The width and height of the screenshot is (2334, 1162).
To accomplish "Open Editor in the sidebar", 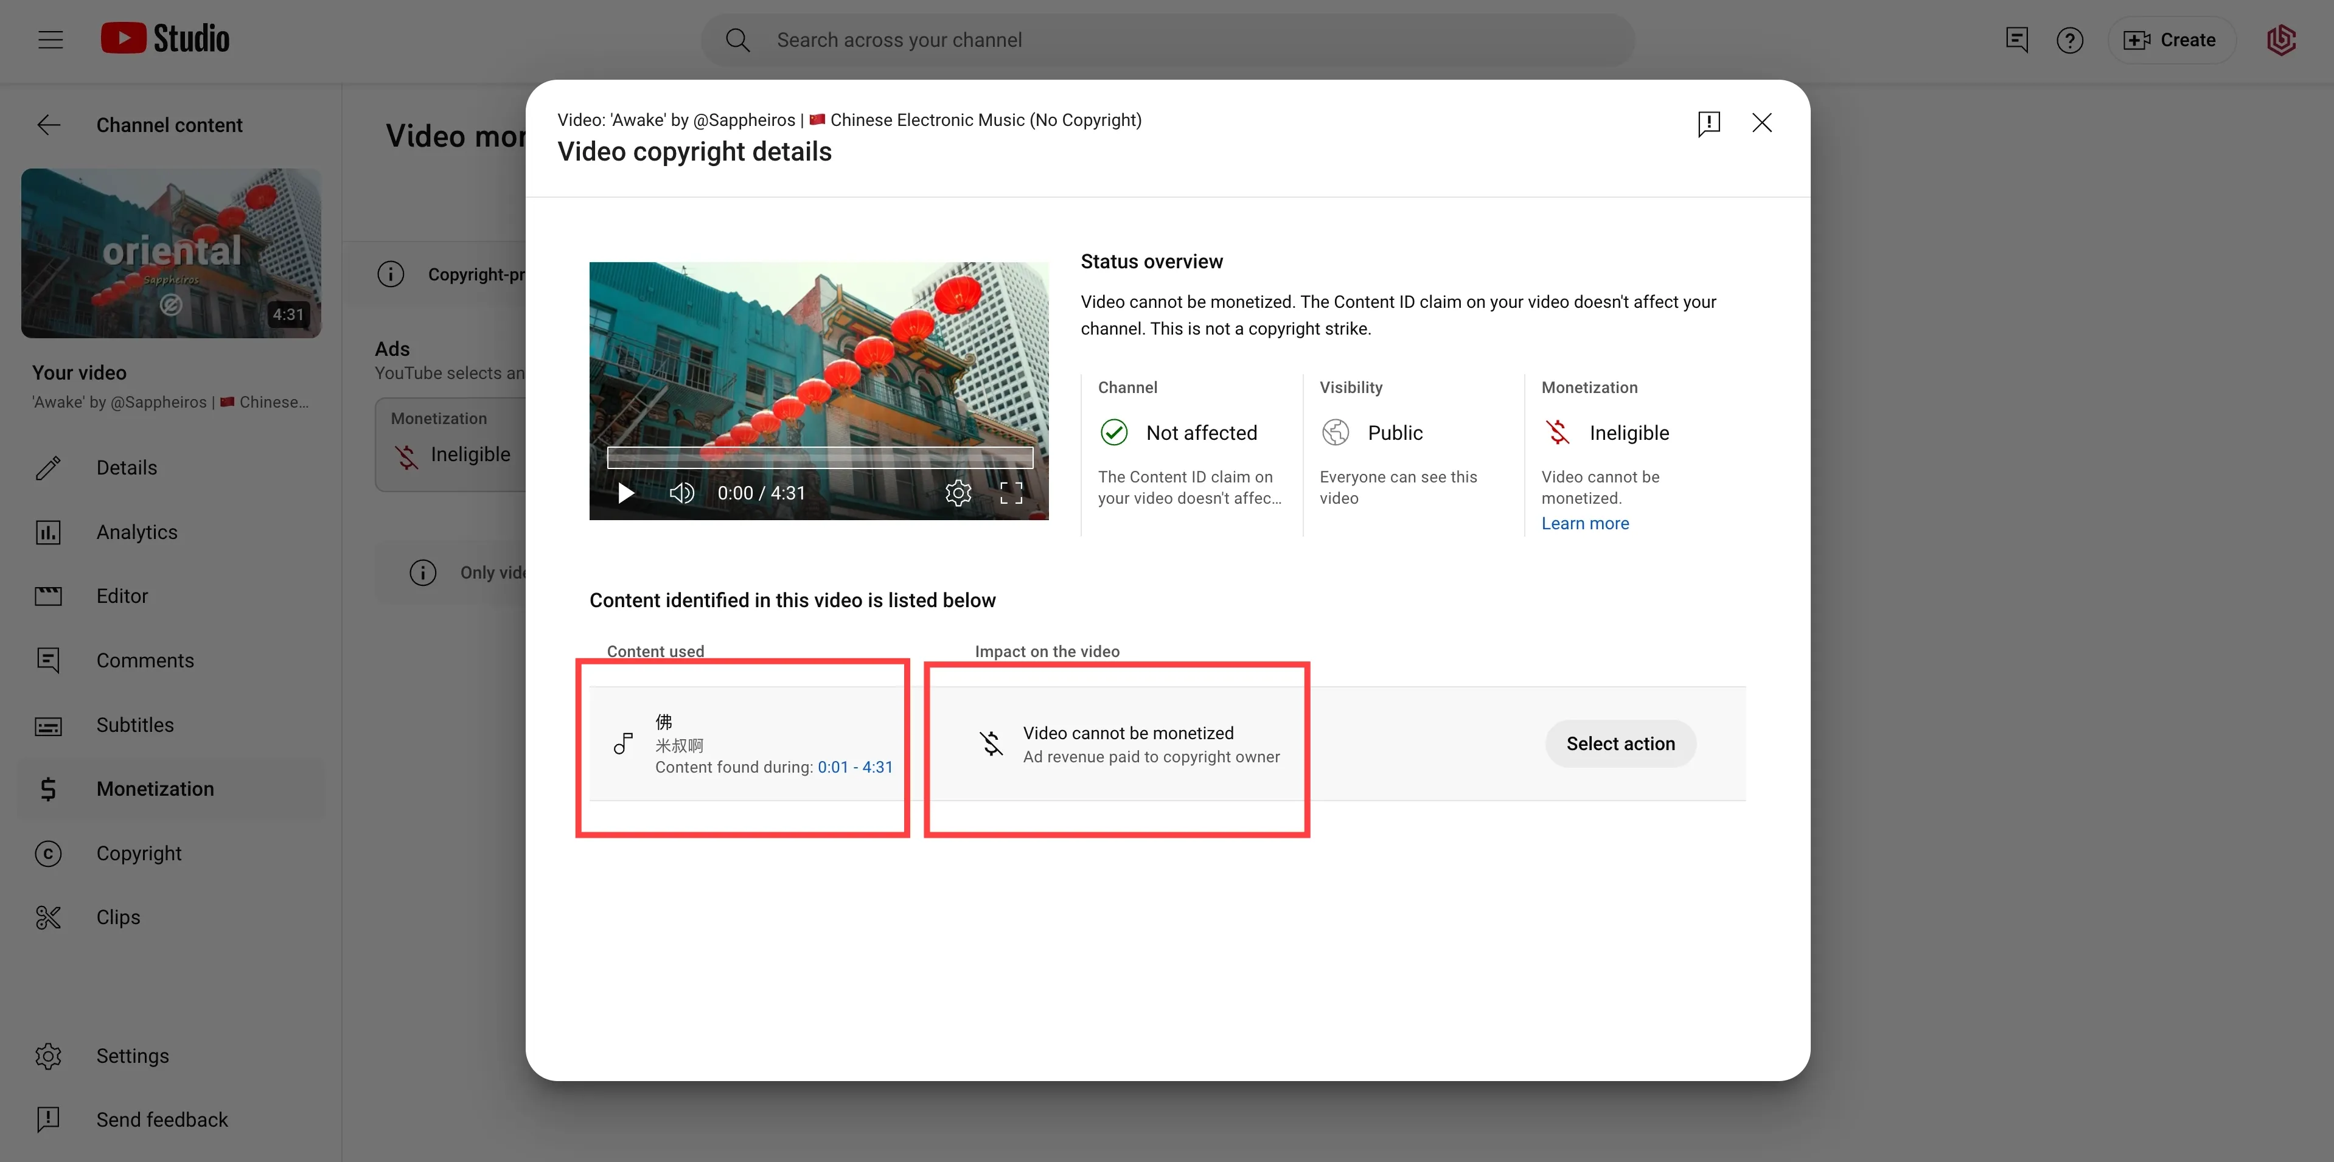I will 170,596.
